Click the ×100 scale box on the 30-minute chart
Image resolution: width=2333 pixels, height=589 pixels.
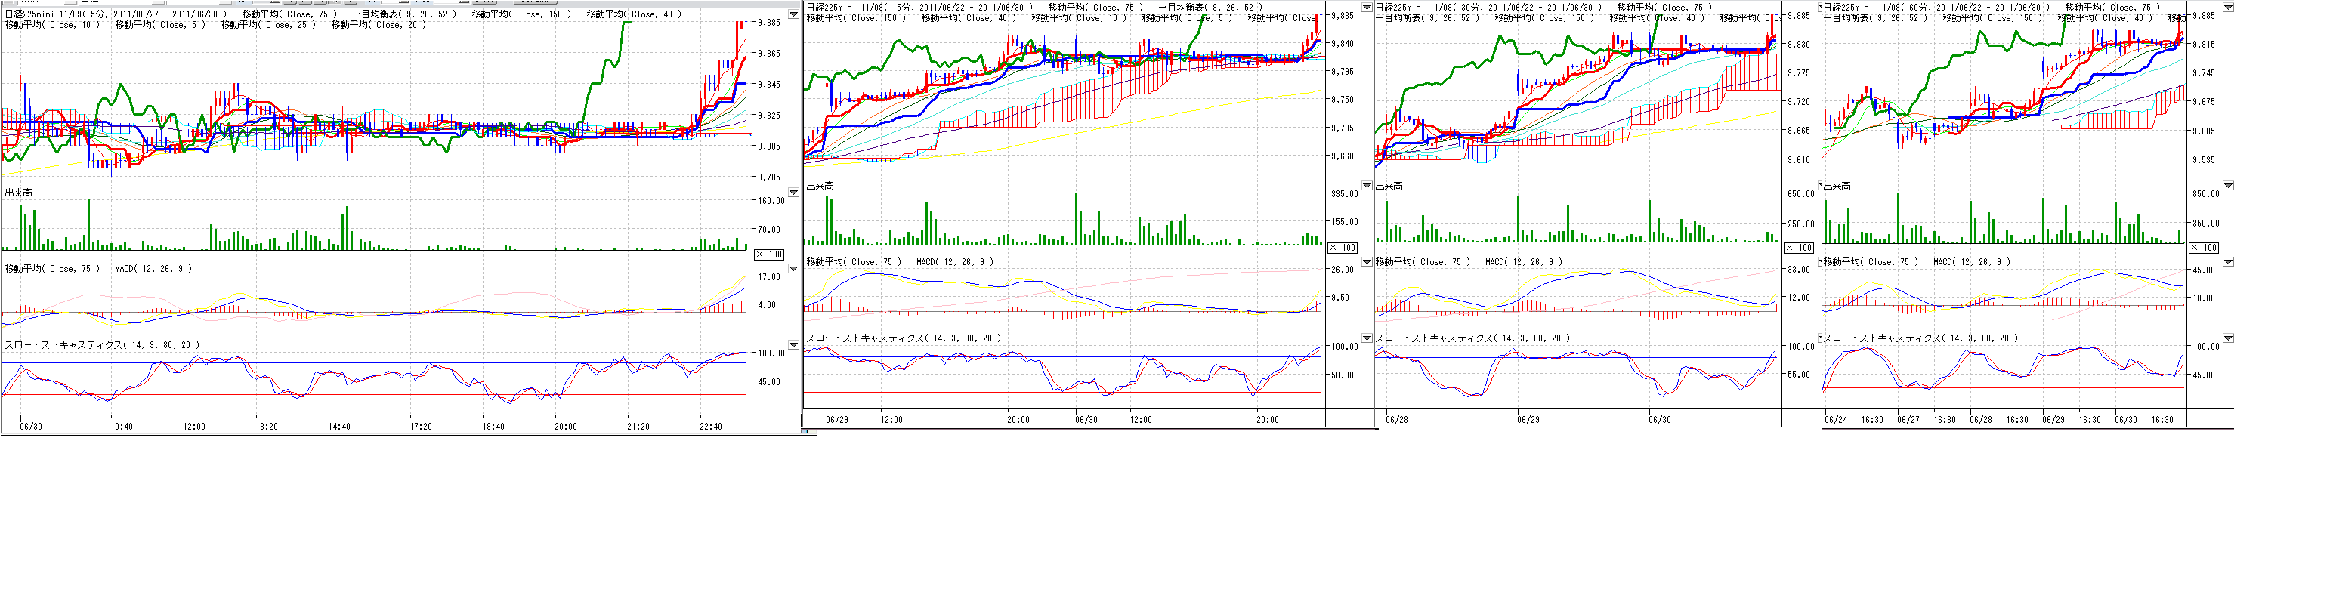coord(1798,248)
